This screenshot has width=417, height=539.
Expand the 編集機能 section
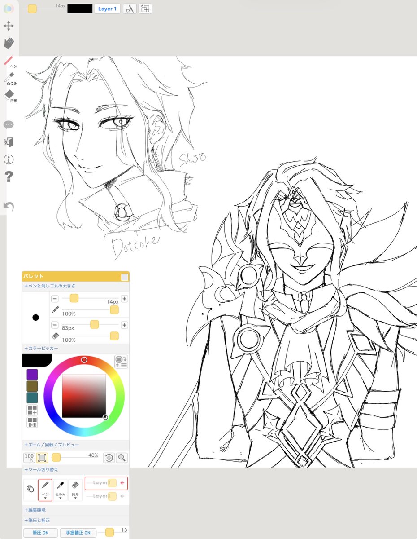35,510
